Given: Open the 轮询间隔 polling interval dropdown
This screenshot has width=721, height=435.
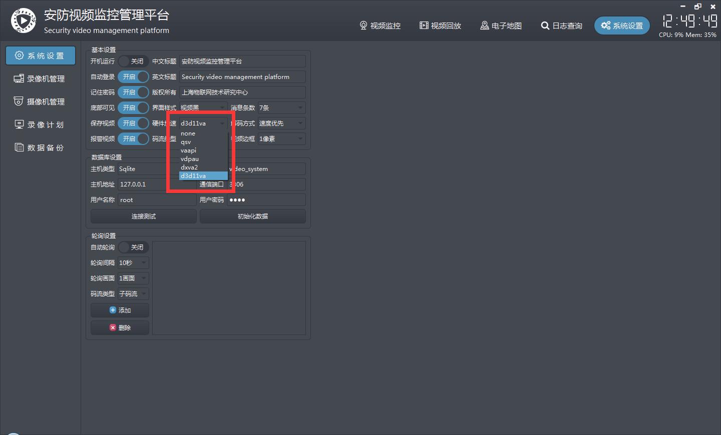Looking at the screenshot, I should 133,263.
